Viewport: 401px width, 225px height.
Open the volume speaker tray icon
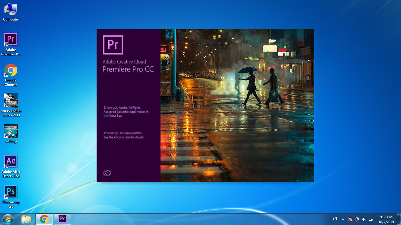[x=364, y=219]
